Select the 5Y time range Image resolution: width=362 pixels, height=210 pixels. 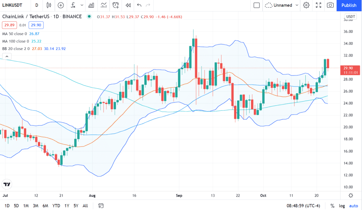(76, 206)
